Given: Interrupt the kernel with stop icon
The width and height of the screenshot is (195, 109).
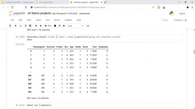Looking at the screenshot, I should tap(55, 26).
